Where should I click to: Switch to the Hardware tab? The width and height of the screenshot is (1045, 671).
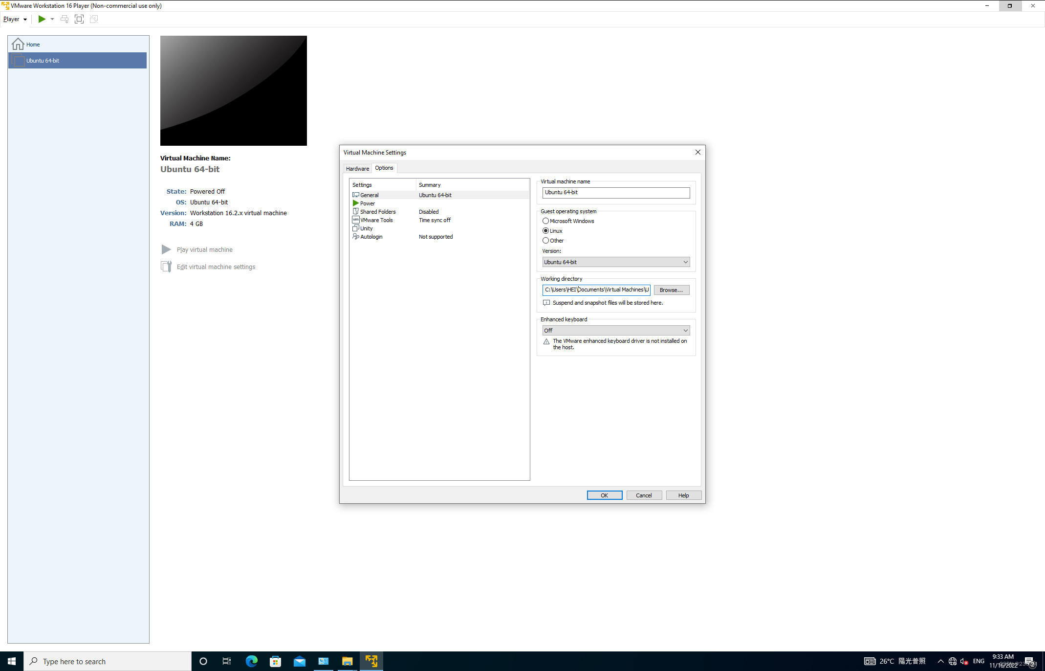[357, 169]
